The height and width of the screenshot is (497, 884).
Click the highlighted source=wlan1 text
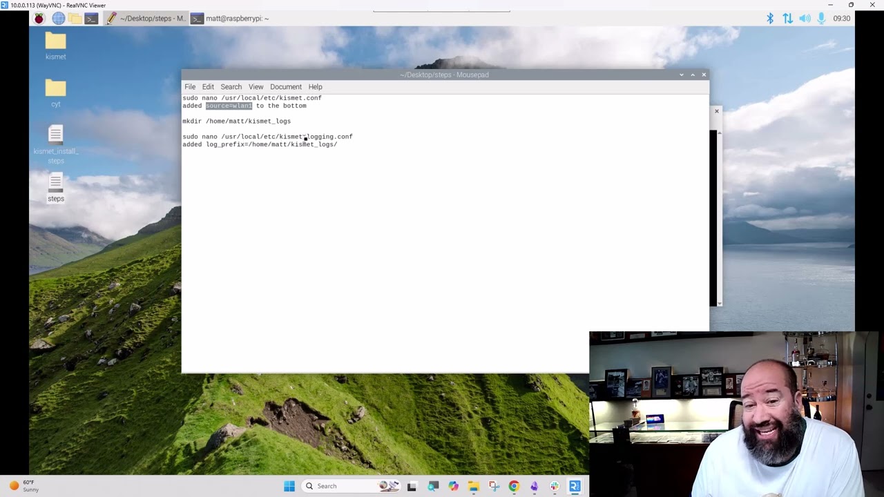229,106
